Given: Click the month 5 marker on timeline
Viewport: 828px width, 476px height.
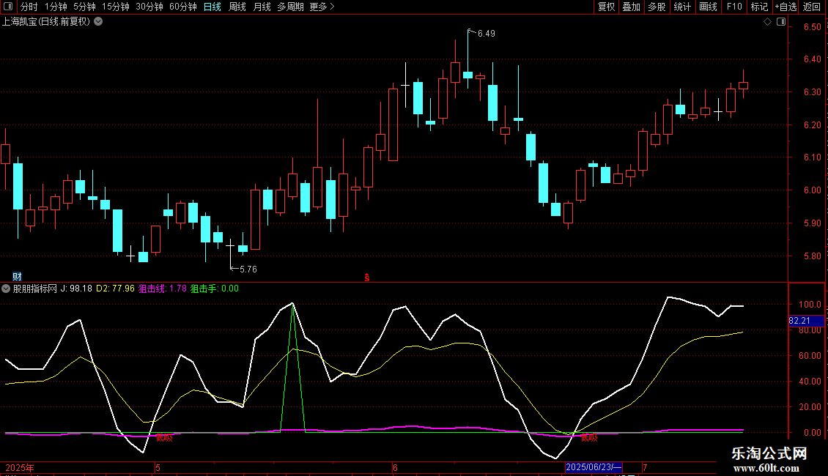Looking at the screenshot, I should coord(158,467).
